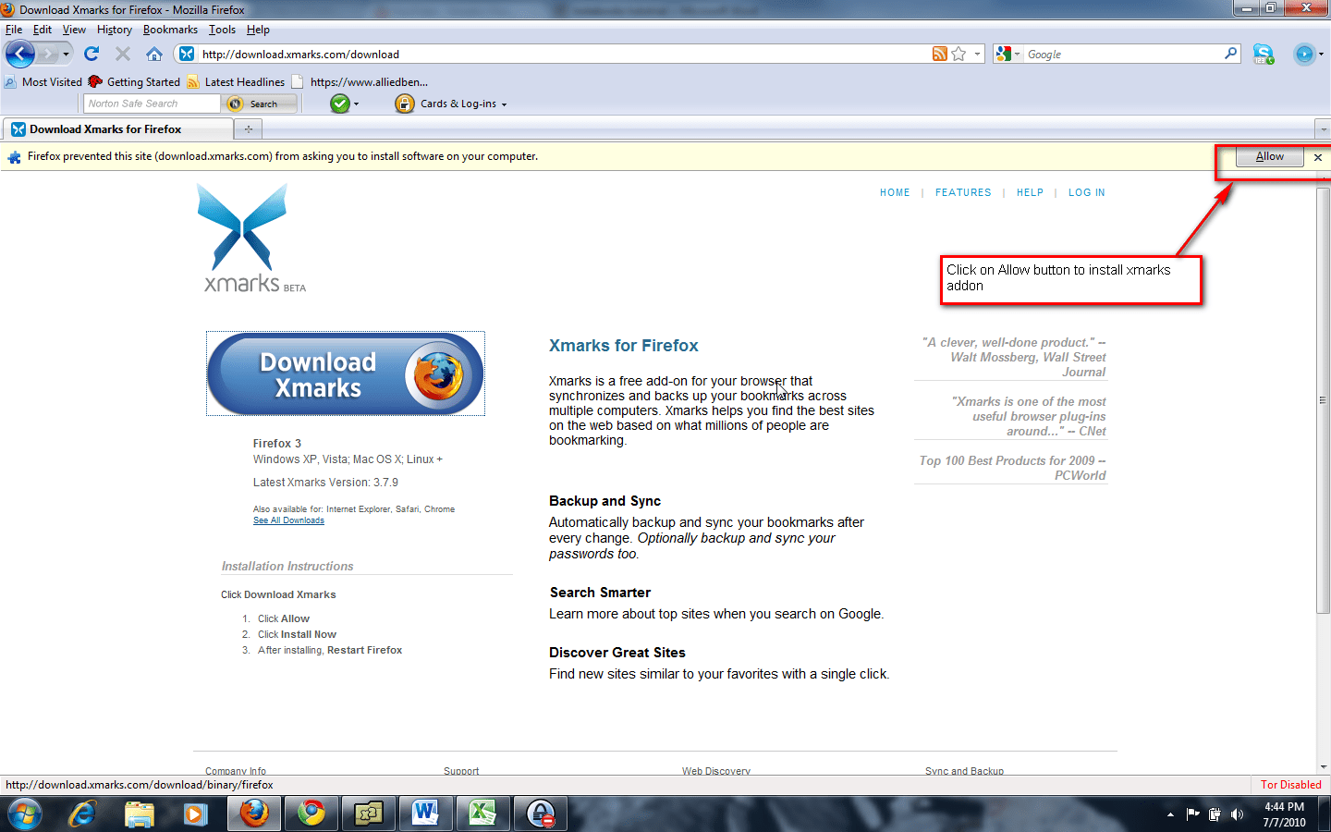Select the Download Xmarks for Firefox tab
The width and height of the screenshot is (1331, 832).
(x=117, y=129)
